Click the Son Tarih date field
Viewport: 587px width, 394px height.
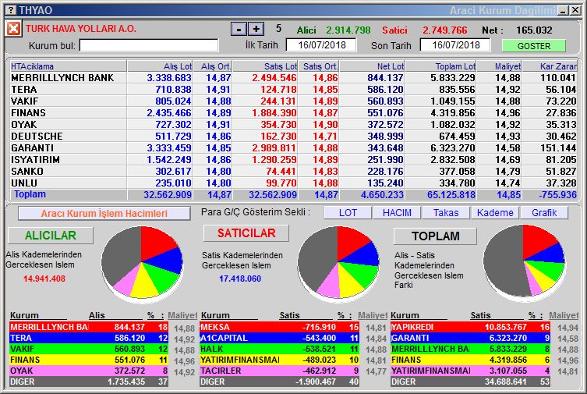455,45
